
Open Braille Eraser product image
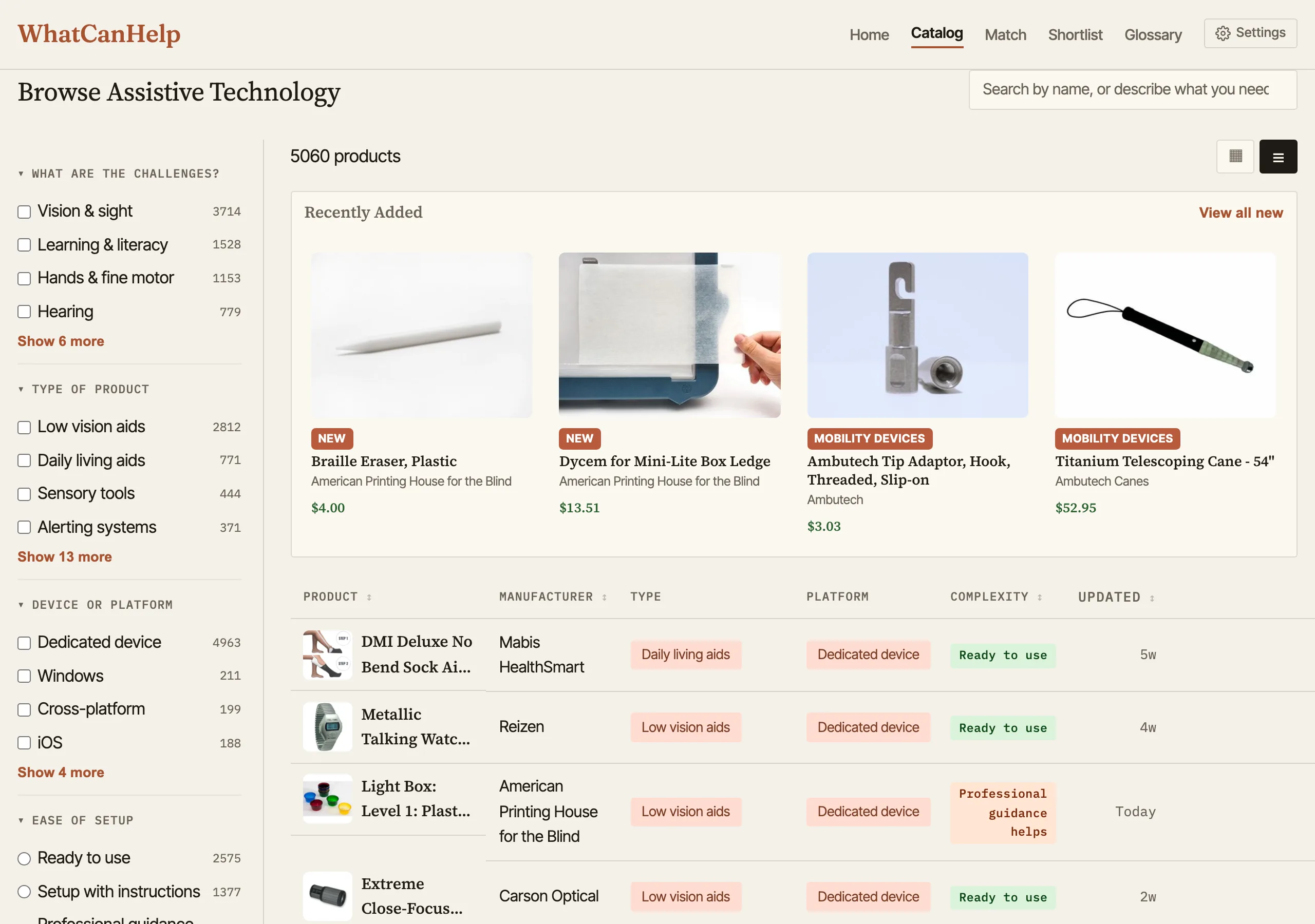(422, 335)
